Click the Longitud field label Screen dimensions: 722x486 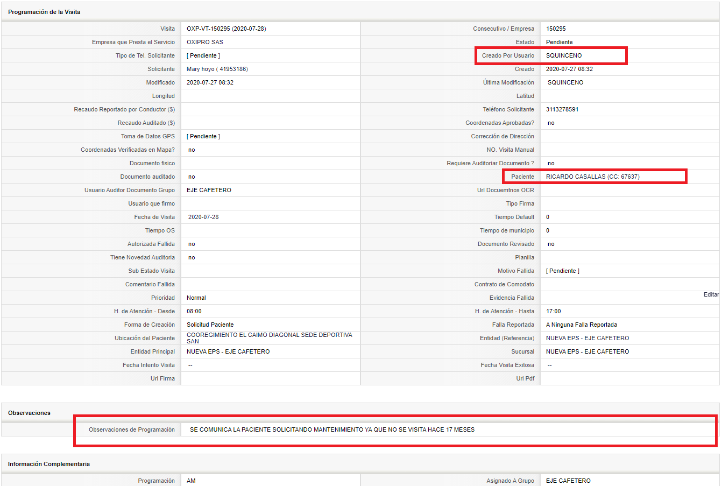tap(164, 96)
